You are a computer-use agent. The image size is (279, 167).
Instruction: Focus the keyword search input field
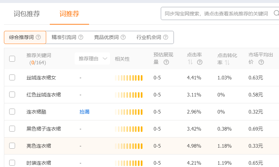(216, 13)
